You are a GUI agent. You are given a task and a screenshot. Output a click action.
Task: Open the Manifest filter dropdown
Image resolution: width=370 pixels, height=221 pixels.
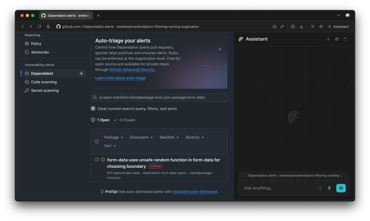click(x=169, y=137)
